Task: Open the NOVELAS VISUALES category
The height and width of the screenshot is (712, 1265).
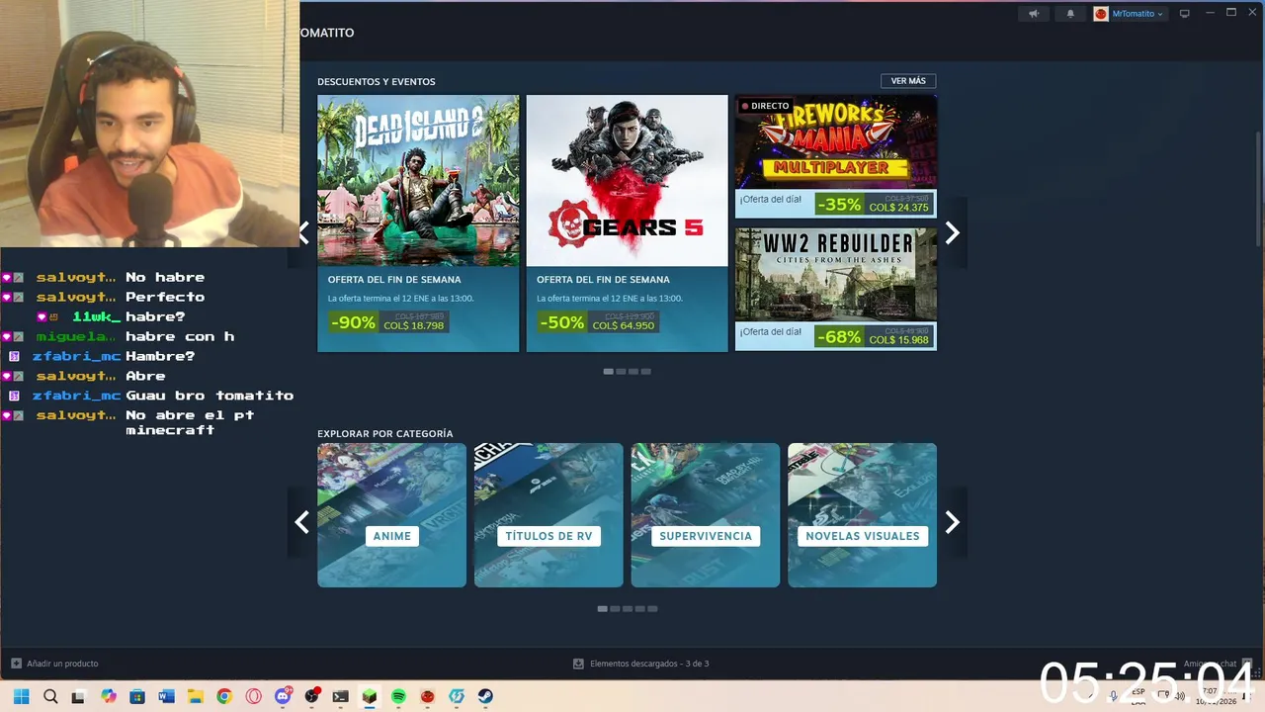Action: click(x=862, y=515)
